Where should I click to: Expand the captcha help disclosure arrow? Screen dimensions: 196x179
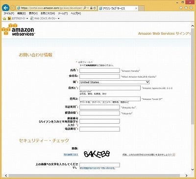point(174,155)
